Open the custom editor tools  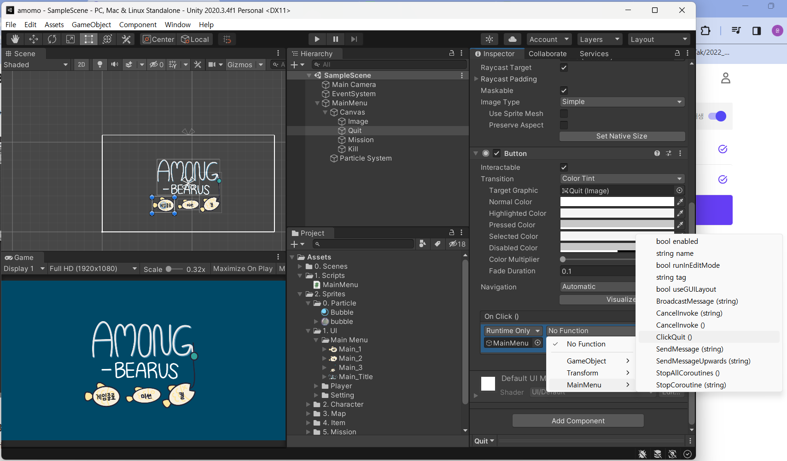(126, 39)
